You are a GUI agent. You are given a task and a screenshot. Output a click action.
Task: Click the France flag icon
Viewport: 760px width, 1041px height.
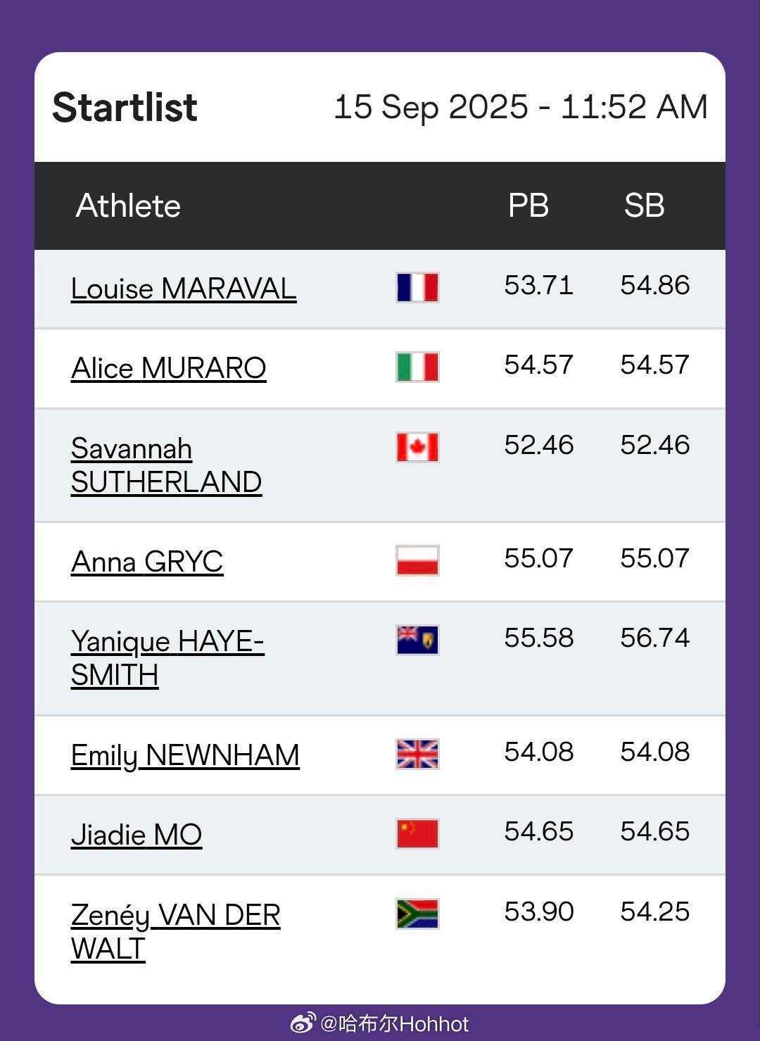tap(417, 287)
